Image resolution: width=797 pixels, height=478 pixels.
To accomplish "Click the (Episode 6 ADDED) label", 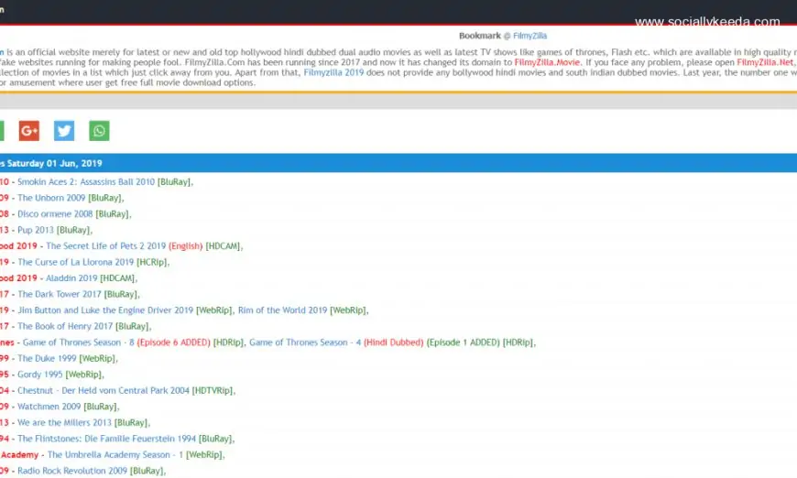I will 173,342.
